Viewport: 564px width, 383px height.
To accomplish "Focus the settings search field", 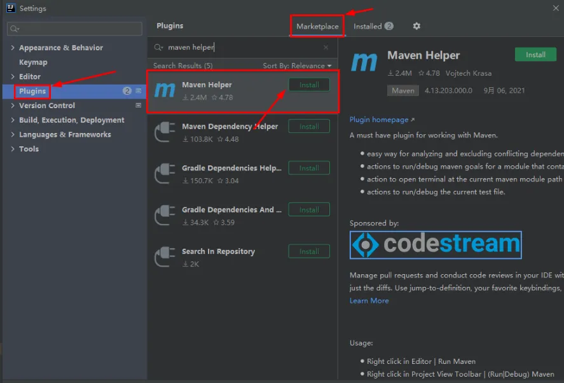I will click(74, 29).
